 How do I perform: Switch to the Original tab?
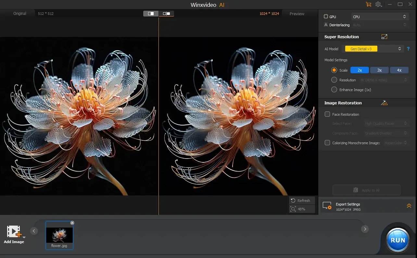[19, 14]
